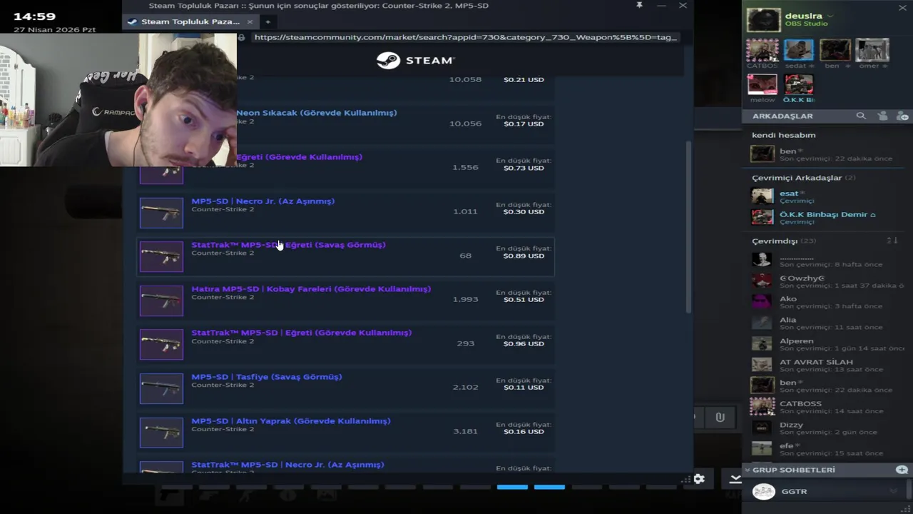Open the ben favorite avatar in top row
Viewport: 913px width, 514px height.
[835, 50]
